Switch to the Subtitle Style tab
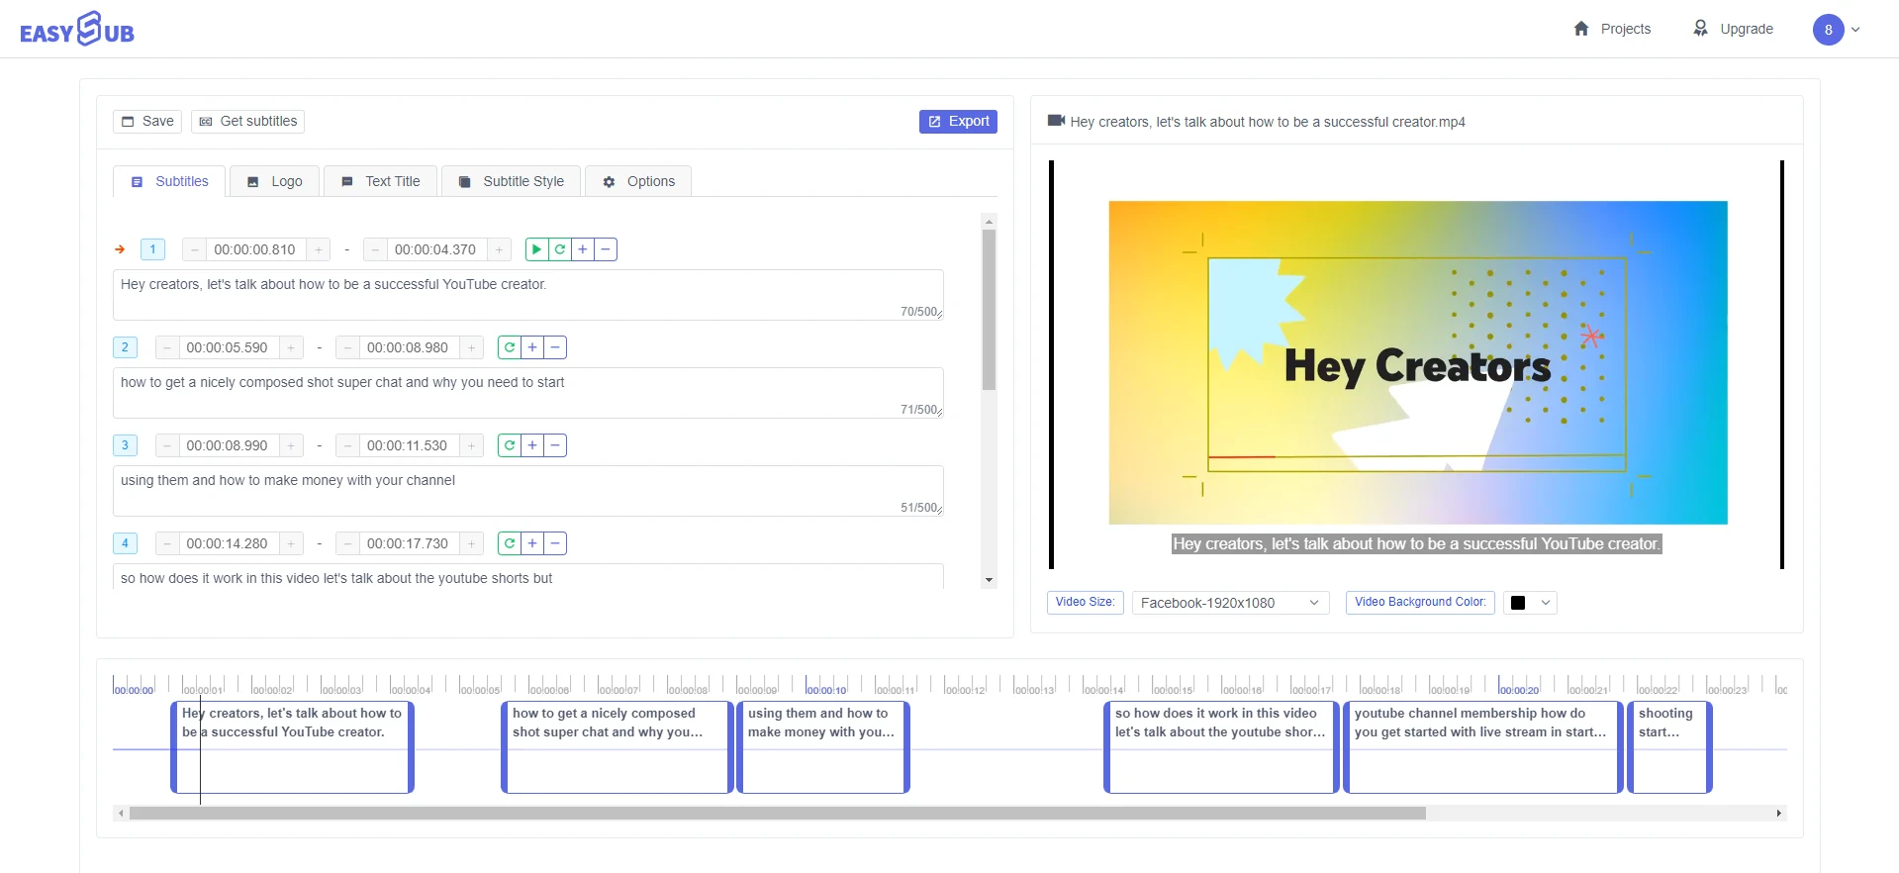This screenshot has width=1899, height=873. [512, 181]
